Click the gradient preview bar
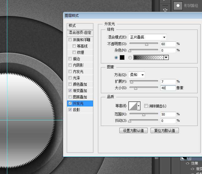 tap(149, 57)
